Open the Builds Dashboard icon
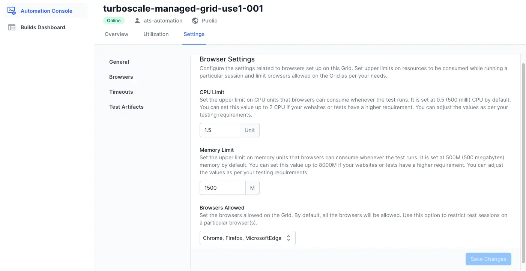Screen dimensions: 526x271 click(11, 27)
